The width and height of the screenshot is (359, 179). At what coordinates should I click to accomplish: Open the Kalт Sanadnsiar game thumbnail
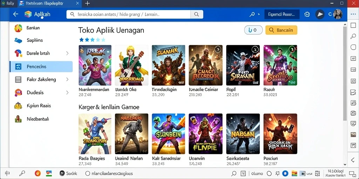pos(168,134)
